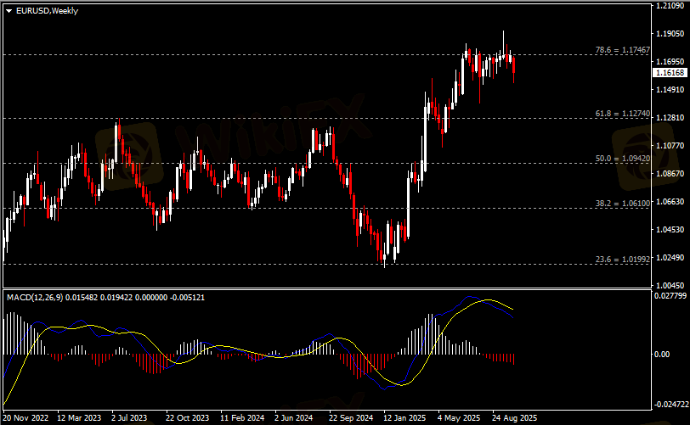The width and height of the screenshot is (690, 425).
Task: Click the 20 Nov 2022 date label
Action: point(26,418)
